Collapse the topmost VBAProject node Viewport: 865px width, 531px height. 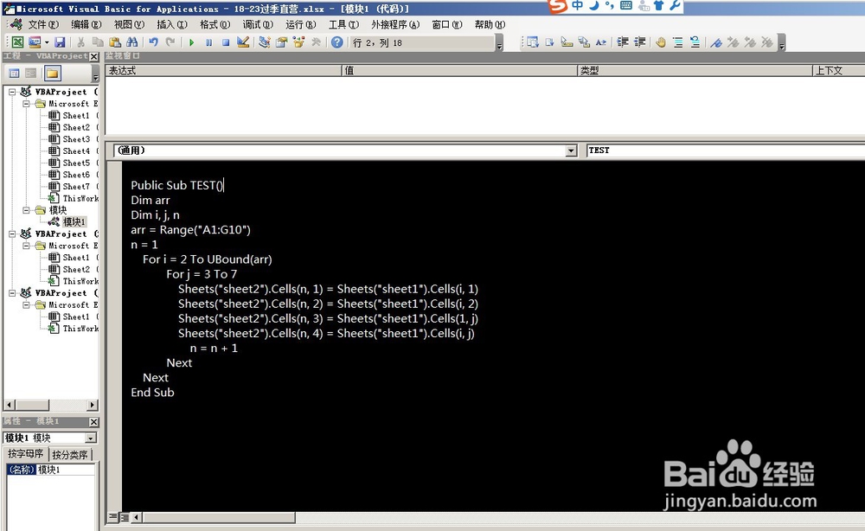point(12,92)
